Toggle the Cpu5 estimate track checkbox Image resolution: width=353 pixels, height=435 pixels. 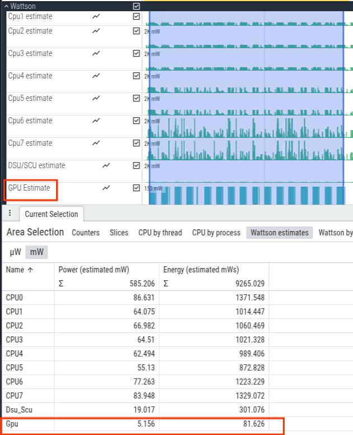pyautogui.click(x=136, y=98)
